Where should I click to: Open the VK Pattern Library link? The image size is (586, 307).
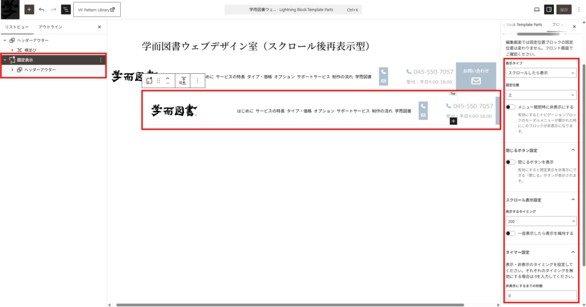tap(97, 10)
